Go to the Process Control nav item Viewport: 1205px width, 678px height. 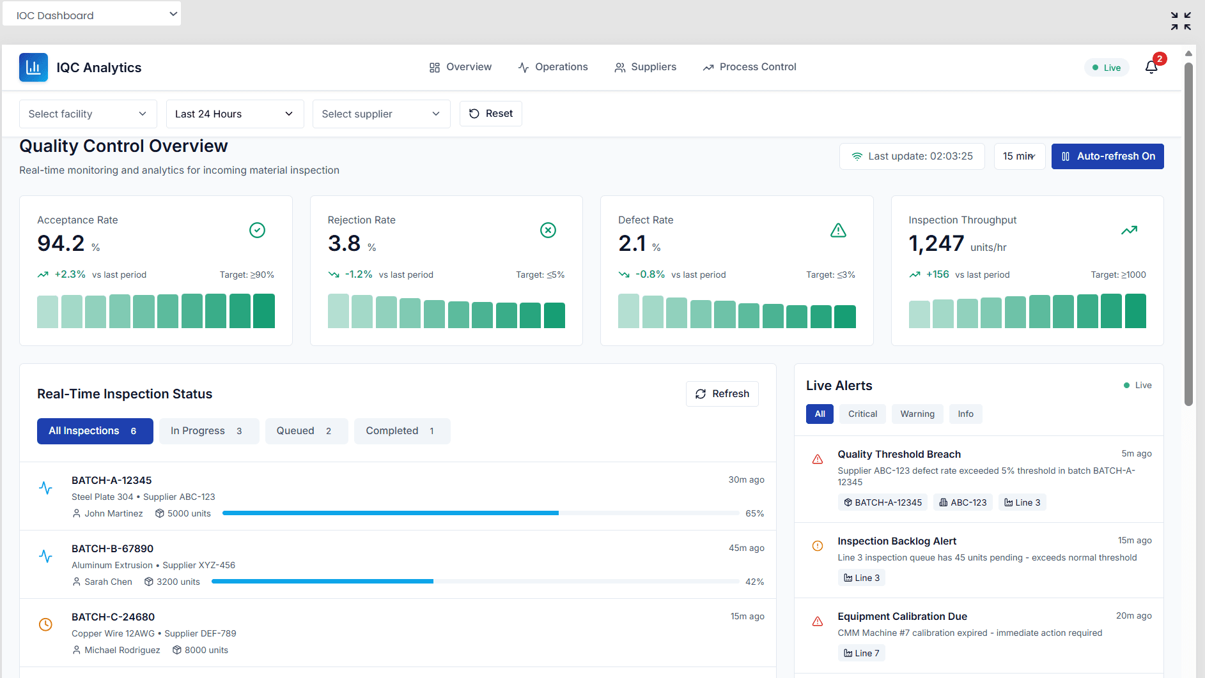click(749, 67)
